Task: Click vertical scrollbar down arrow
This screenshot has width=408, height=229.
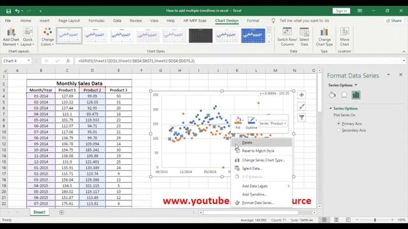Action: coord(320,206)
